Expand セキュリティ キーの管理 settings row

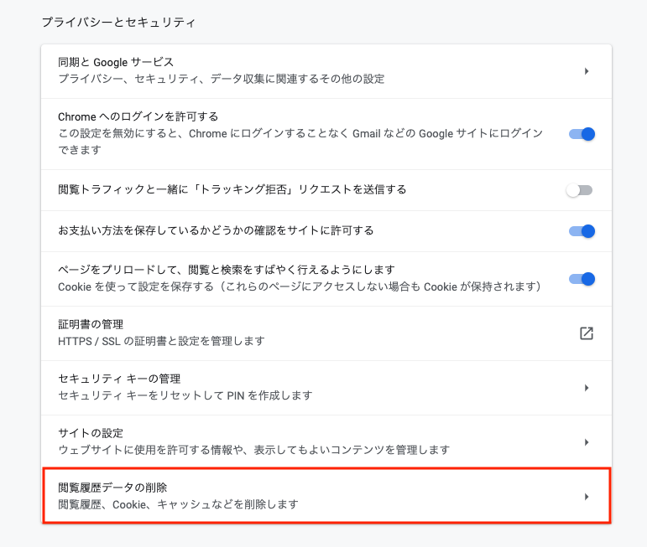point(326,388)
